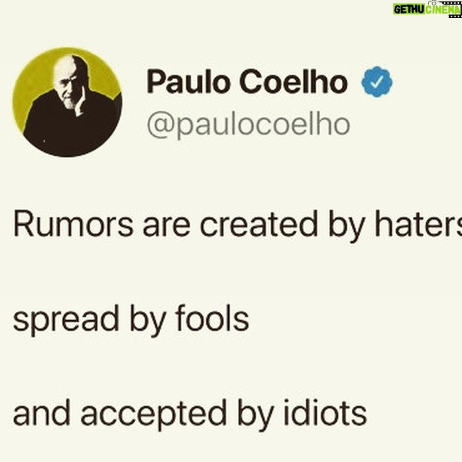Click the word 'Rumors' in the tweet
This screenshot has height=462, width=462.
click(x=73, y=224)
